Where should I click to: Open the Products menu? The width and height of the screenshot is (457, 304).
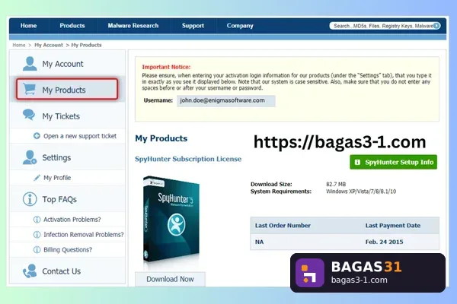(x=72, y=26)
